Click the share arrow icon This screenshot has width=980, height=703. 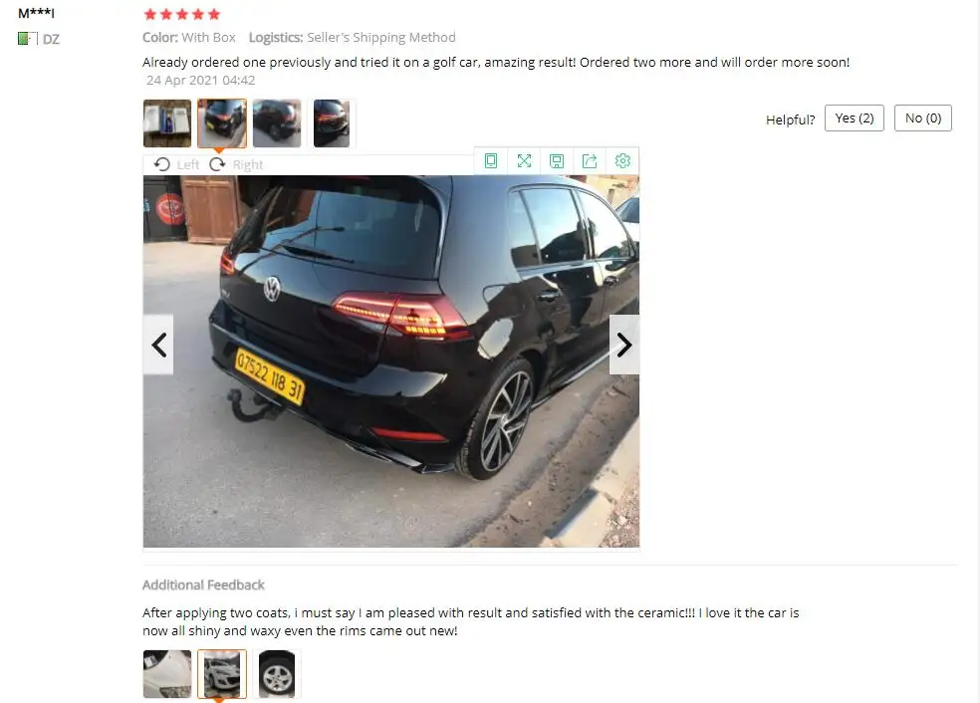pyautogui.click(x=590, y=161)
